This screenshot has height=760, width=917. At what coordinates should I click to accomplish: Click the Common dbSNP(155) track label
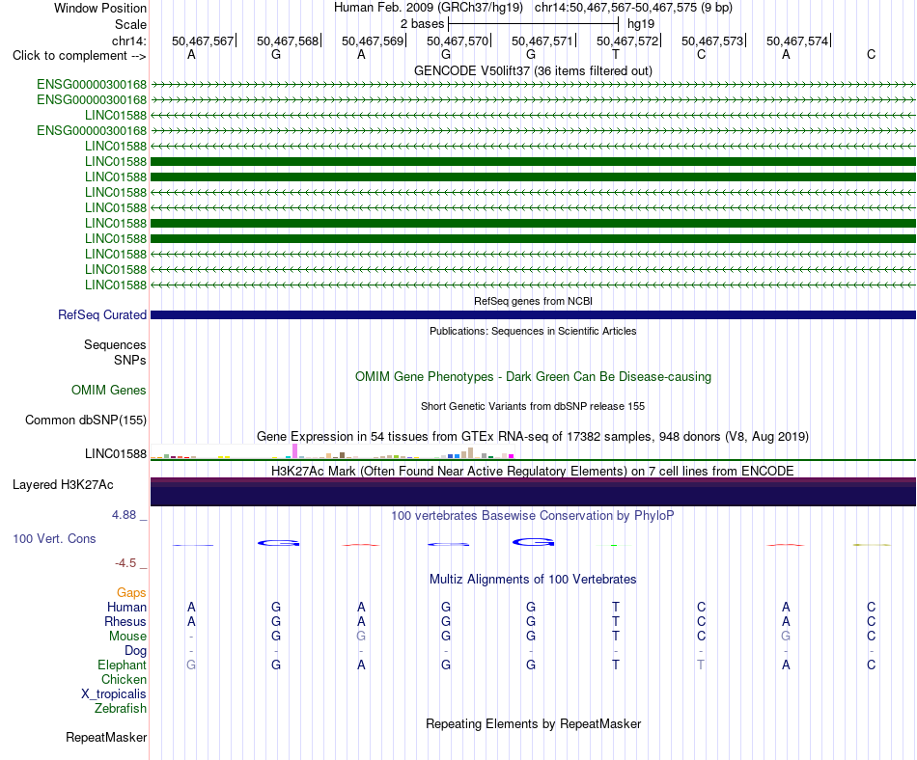86,420
